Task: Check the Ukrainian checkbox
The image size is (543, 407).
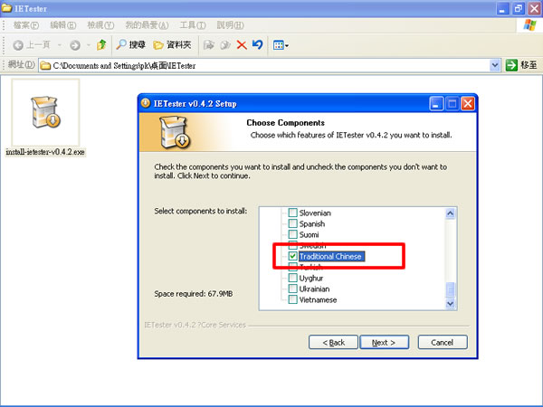Action: point(292,289)
